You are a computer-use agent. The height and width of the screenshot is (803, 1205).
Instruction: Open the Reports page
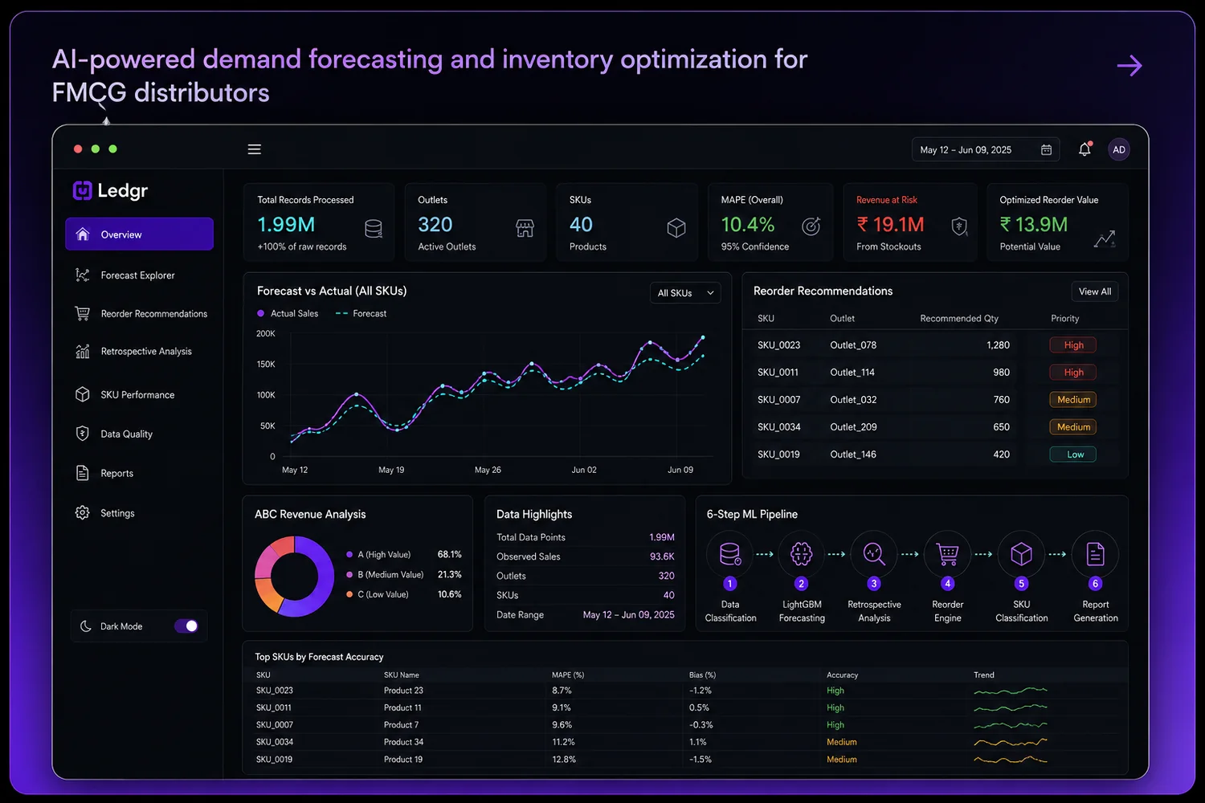tap(117, 474)
